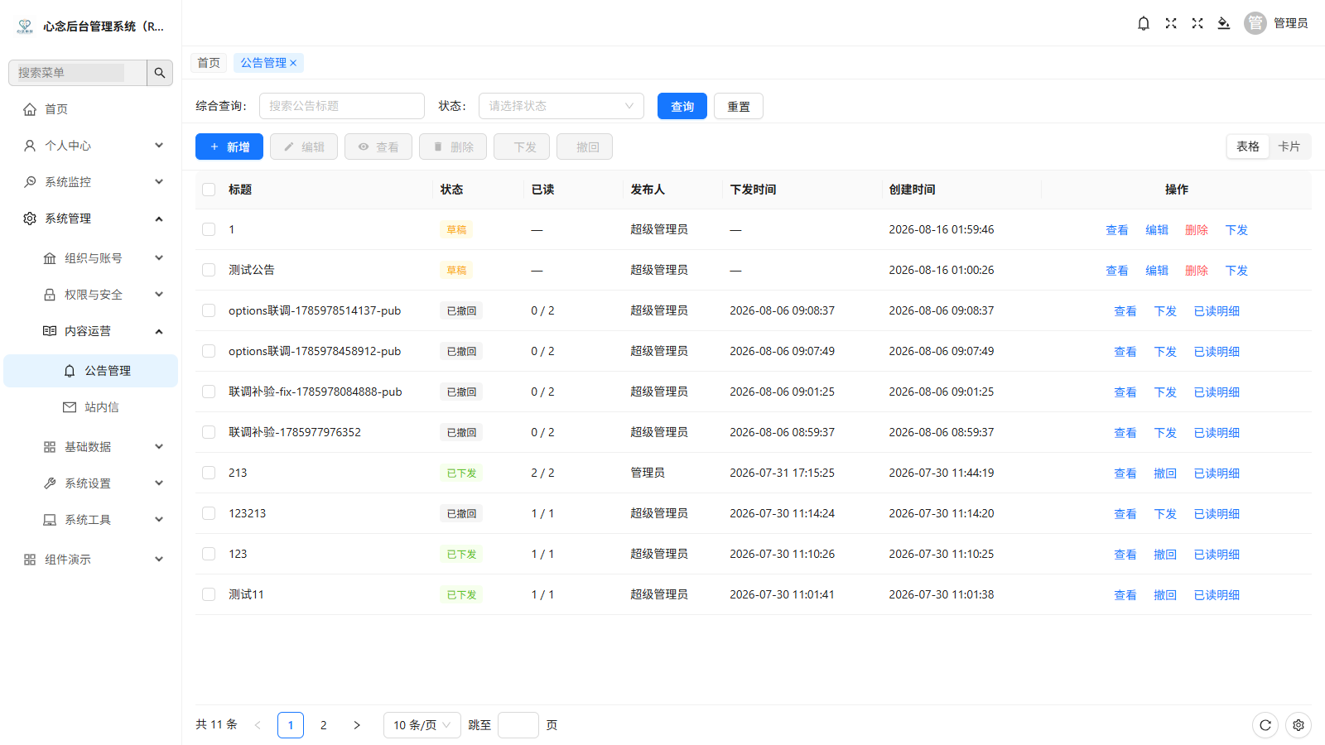This screenshot has height=745, width=1325.
Task: Click the table refresh icon at bottom
Action: (1265, 725)
